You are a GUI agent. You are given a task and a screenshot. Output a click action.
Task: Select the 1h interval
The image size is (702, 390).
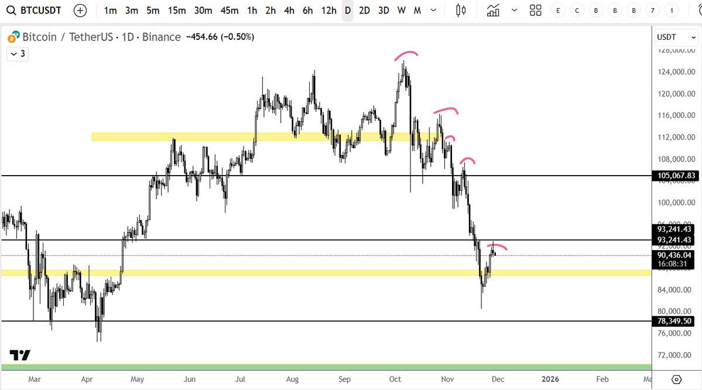(x=252, y=11)
